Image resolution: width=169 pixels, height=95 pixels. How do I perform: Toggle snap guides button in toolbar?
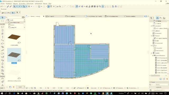tap(19, 6)
